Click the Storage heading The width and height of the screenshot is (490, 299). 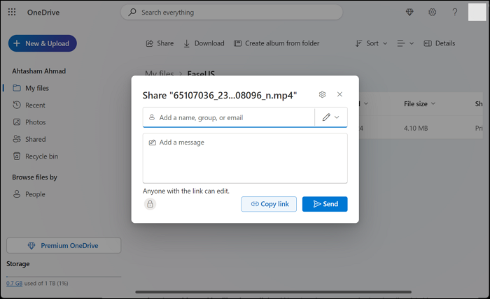[18, 264]
